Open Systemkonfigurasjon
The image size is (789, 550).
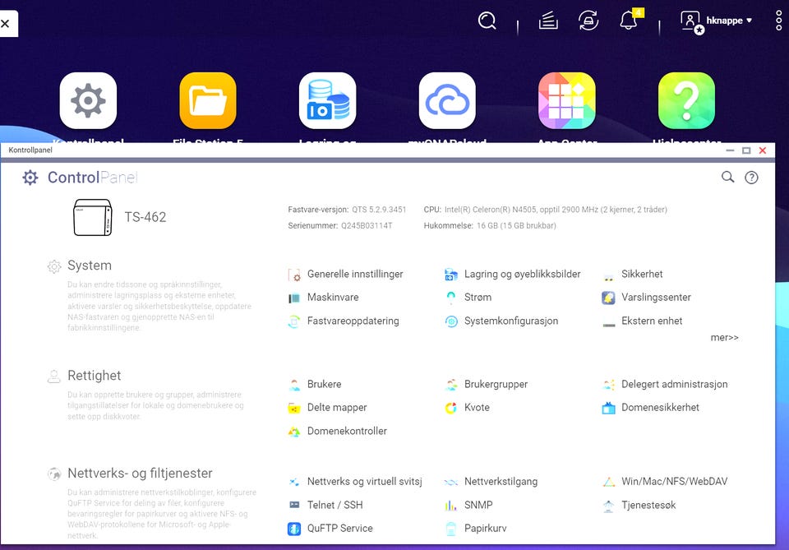tap(501, 321)
